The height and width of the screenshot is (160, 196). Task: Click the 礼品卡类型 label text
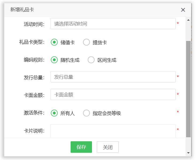tap(32, 42)
